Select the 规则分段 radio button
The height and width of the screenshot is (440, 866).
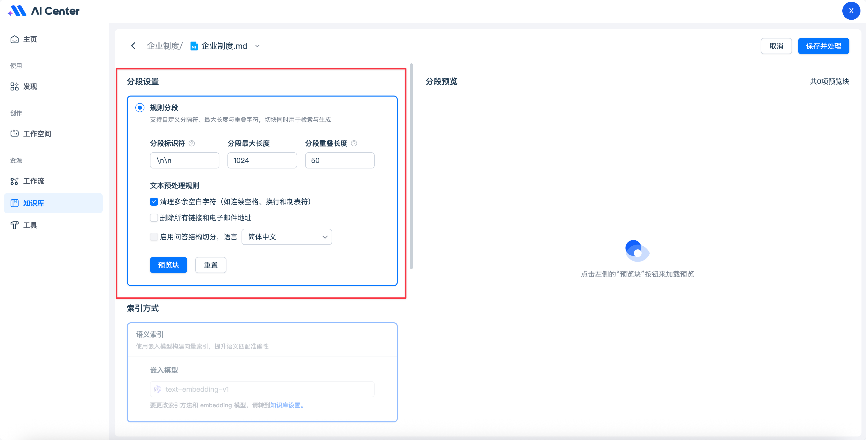coord(140,107)
